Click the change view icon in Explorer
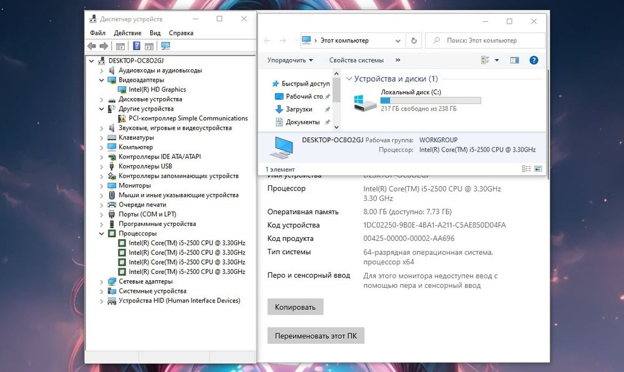Screen dimensions: 624x372 (485, 60)
